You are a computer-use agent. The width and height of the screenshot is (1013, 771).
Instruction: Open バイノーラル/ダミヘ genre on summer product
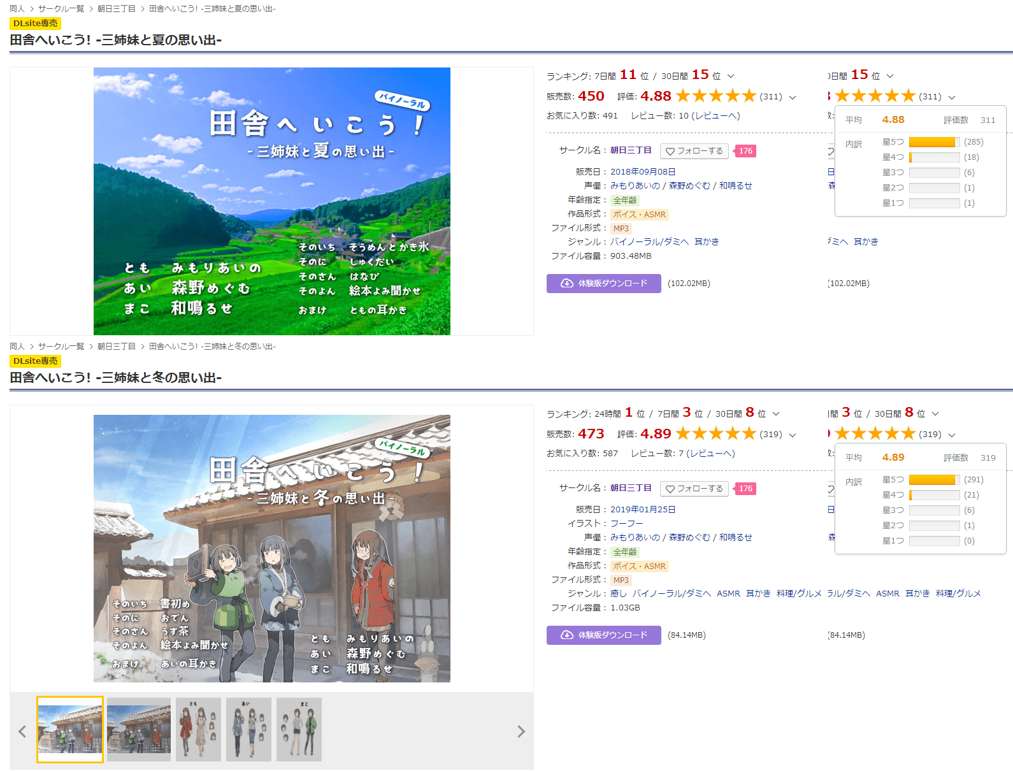pos(650,242)
